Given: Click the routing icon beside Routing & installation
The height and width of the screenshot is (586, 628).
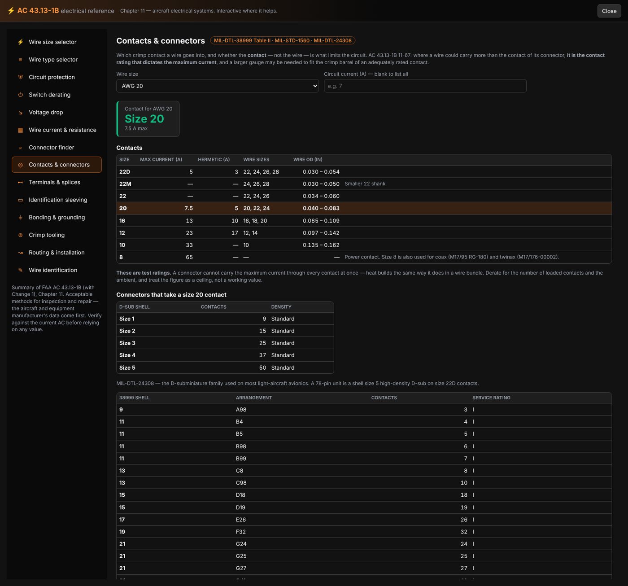Looking at the screenshot, I should click(20, 253).
